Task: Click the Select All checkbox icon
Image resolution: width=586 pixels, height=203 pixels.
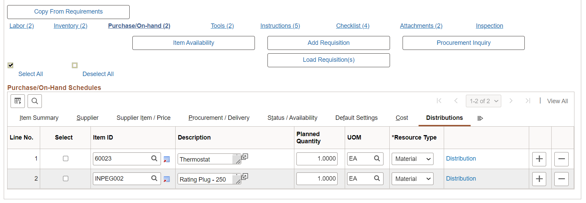Action: [x=11, y=65]
